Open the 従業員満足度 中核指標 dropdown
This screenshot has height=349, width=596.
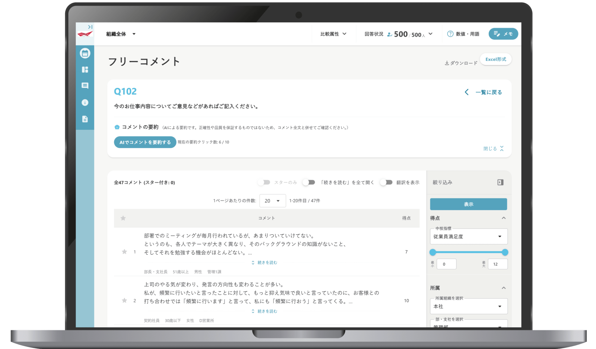point(469,236)
